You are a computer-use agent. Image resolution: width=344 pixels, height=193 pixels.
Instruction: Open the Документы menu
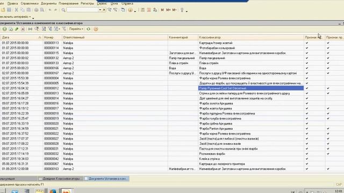(49, 4)
